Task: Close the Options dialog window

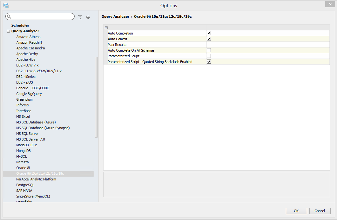Action: click(x=330, y=4)
